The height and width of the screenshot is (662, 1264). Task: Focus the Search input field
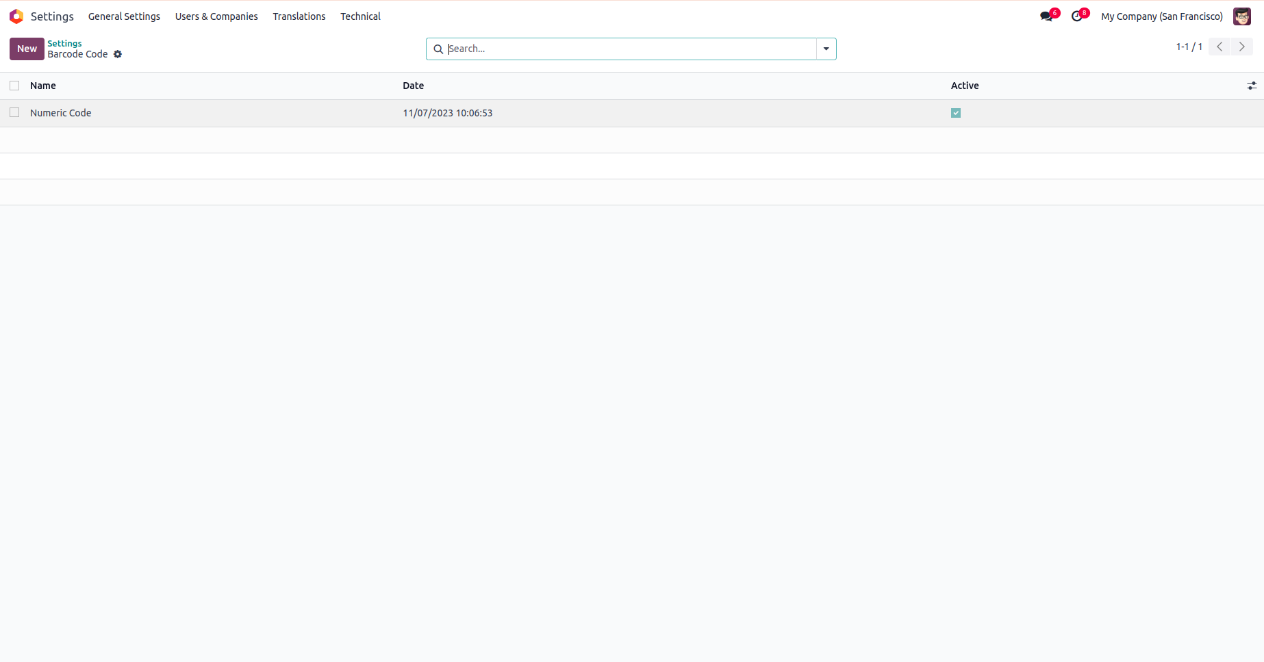tap(630, 49)
